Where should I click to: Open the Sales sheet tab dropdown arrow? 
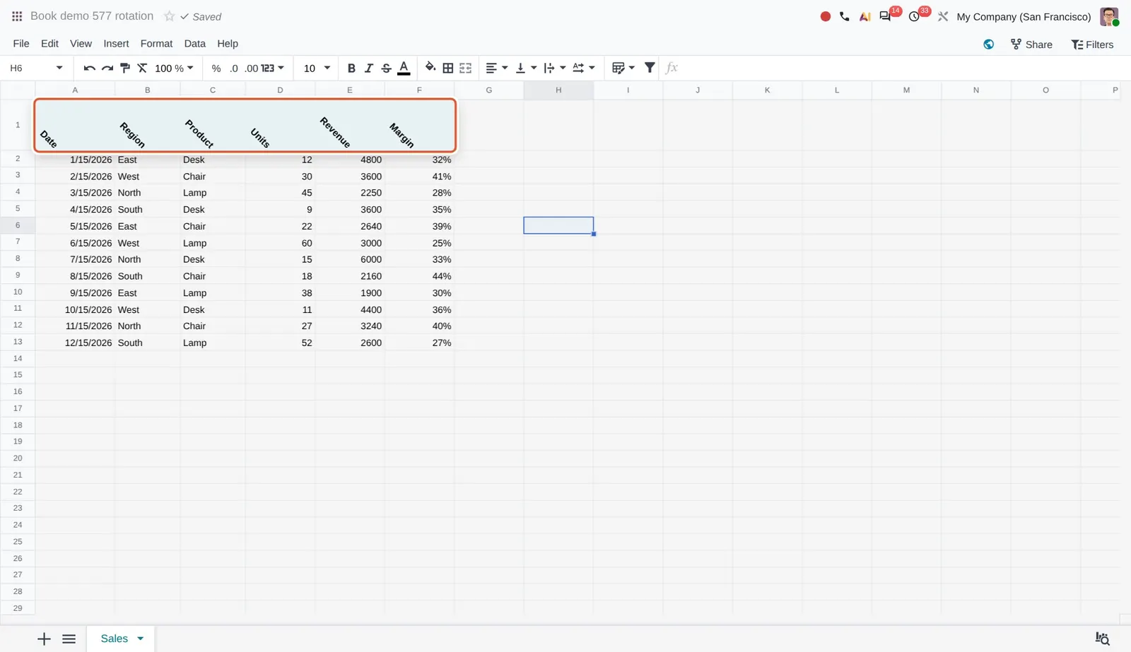(140, 639)
